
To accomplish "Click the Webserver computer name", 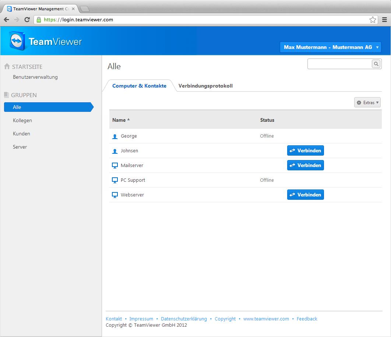I will [132, 195].
